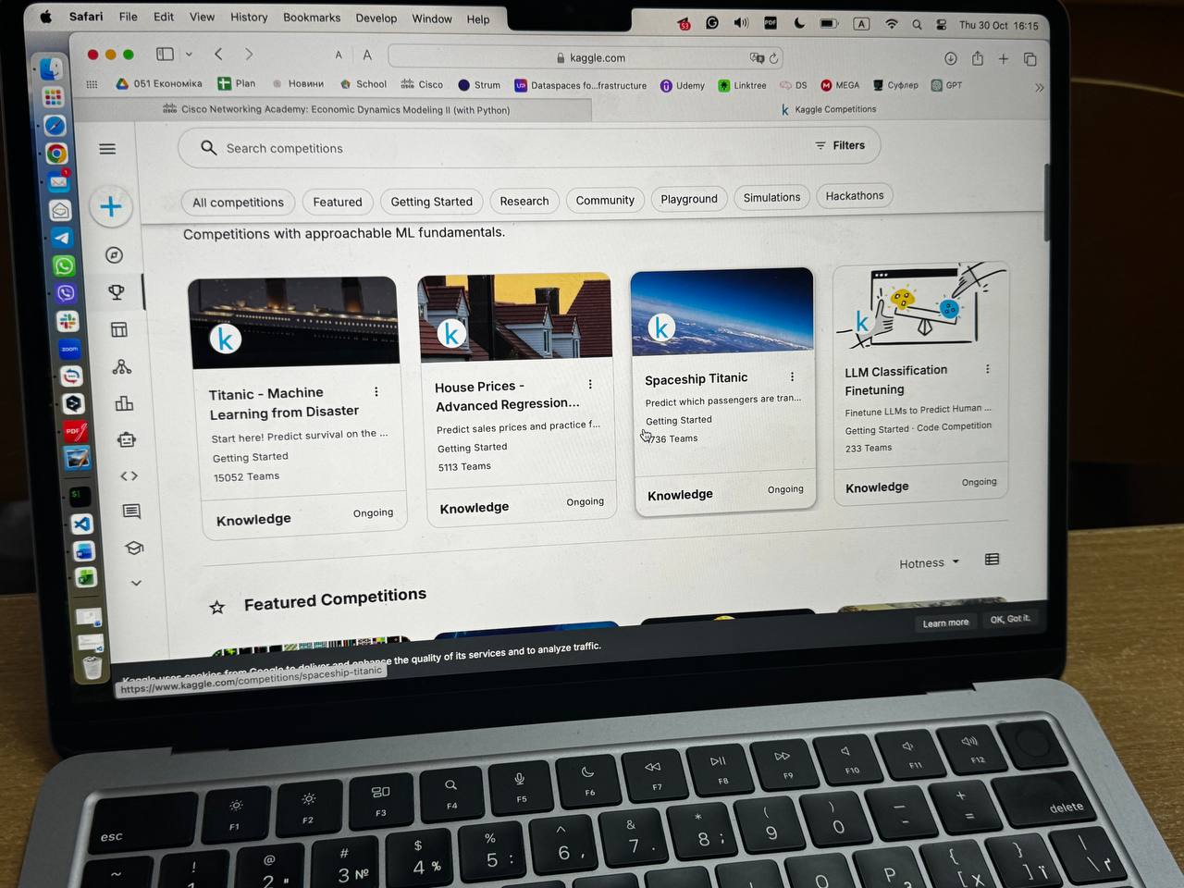Open the Benchmarks bar-chart icon in sidebar
Viewport: 1184px width, 888px height.
[124, 403]
